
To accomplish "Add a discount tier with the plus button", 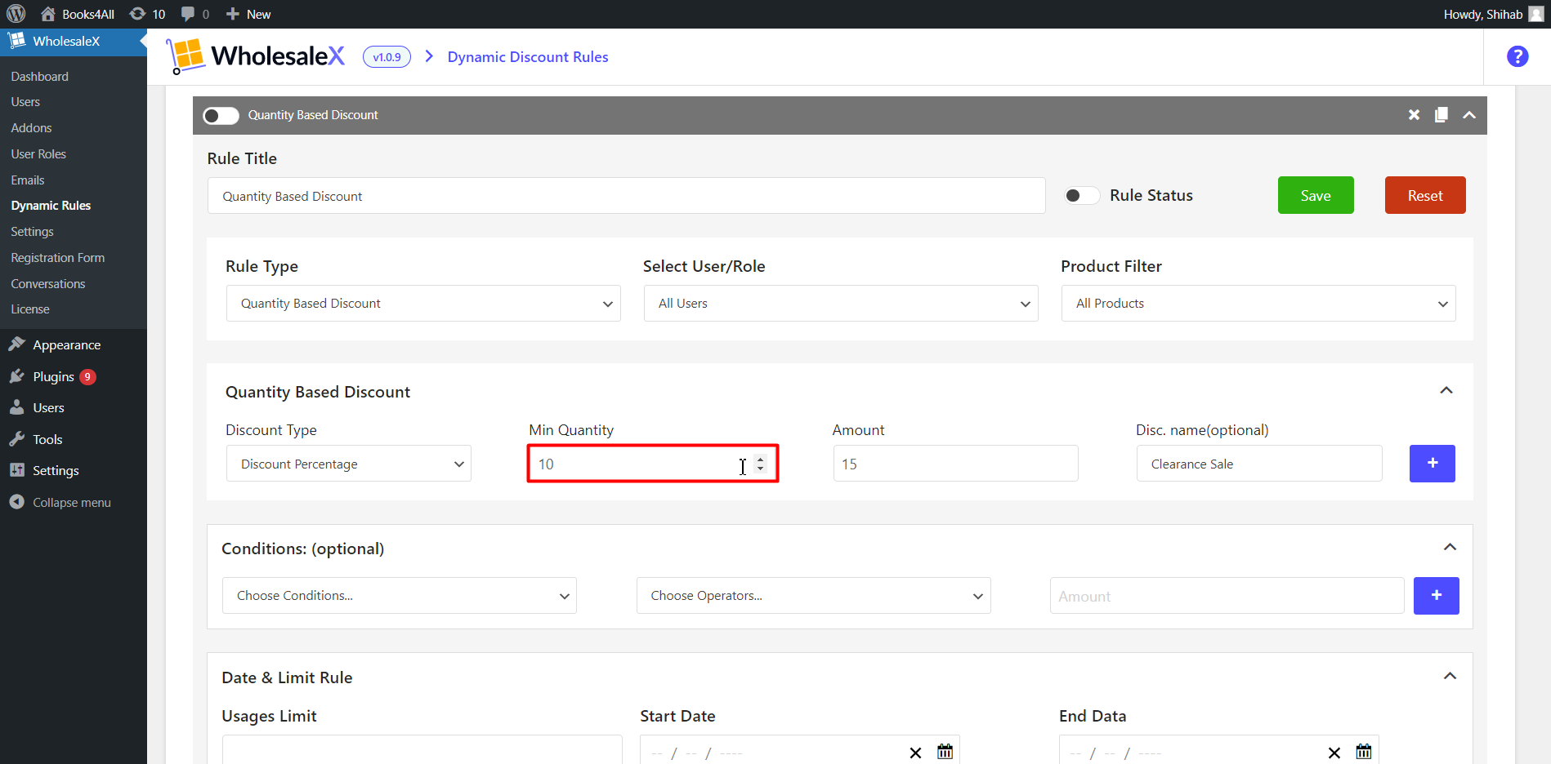I will [1433, 464].
